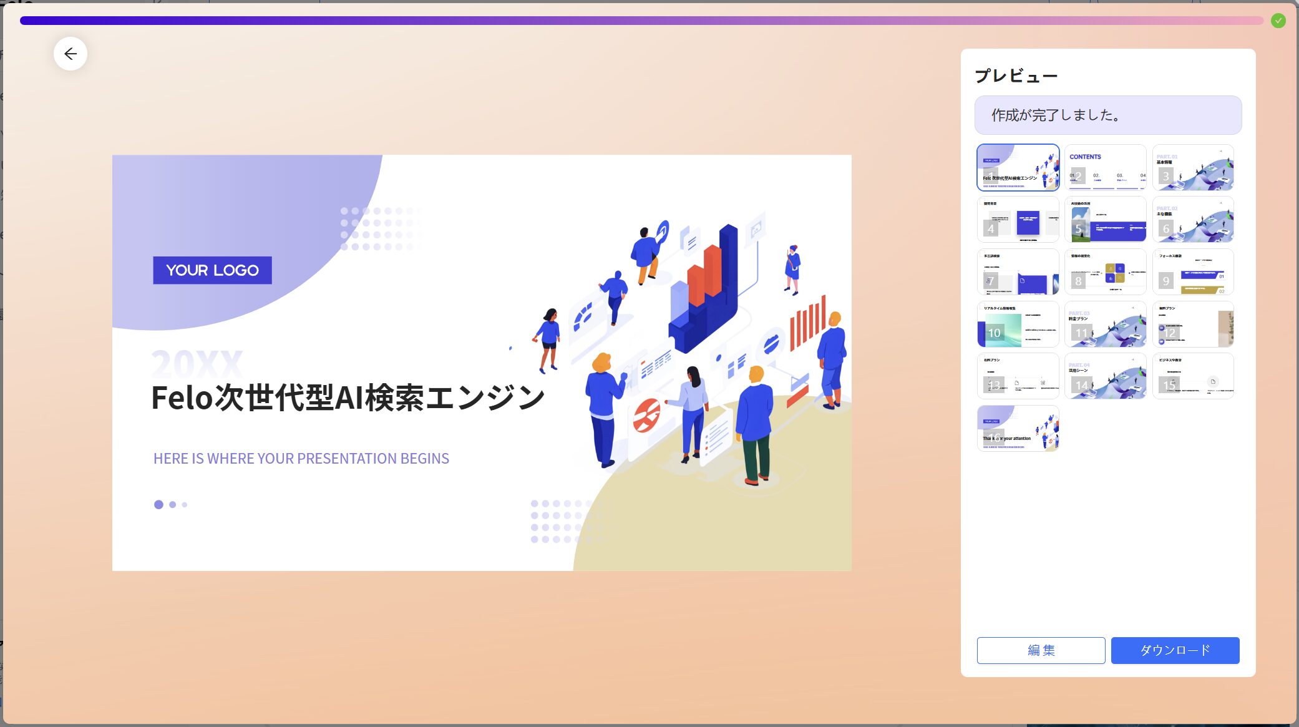This screenshot has height=727, width=1299.
Task: Select slide 12 thumbnail
Action: point(1193,324)
